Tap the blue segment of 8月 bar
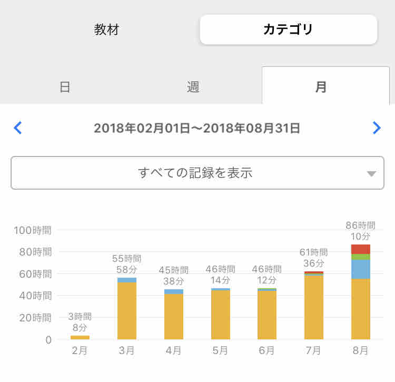This screenshot has width=395, height=382. (x=360, y=269)
